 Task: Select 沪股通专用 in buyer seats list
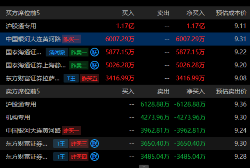pyautogui.click(x=21, y=26)
